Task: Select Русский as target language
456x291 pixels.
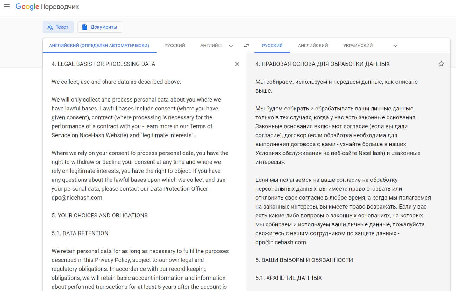Action: pos(272,46)
